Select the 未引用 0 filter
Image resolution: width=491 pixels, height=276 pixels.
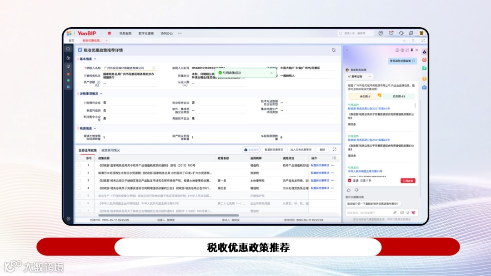[365, 96]
